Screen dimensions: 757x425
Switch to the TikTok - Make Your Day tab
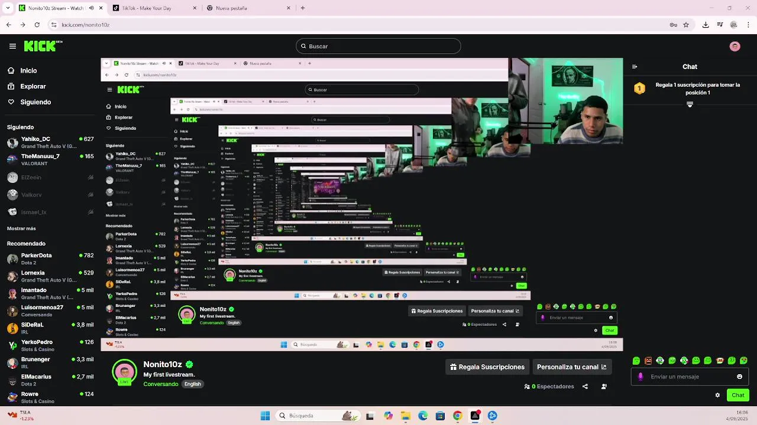(x=155, y=8)
